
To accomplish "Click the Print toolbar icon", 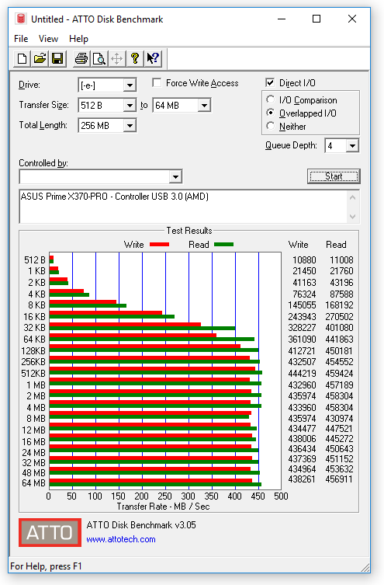I will pyautogui.click(x=81, y=58).
